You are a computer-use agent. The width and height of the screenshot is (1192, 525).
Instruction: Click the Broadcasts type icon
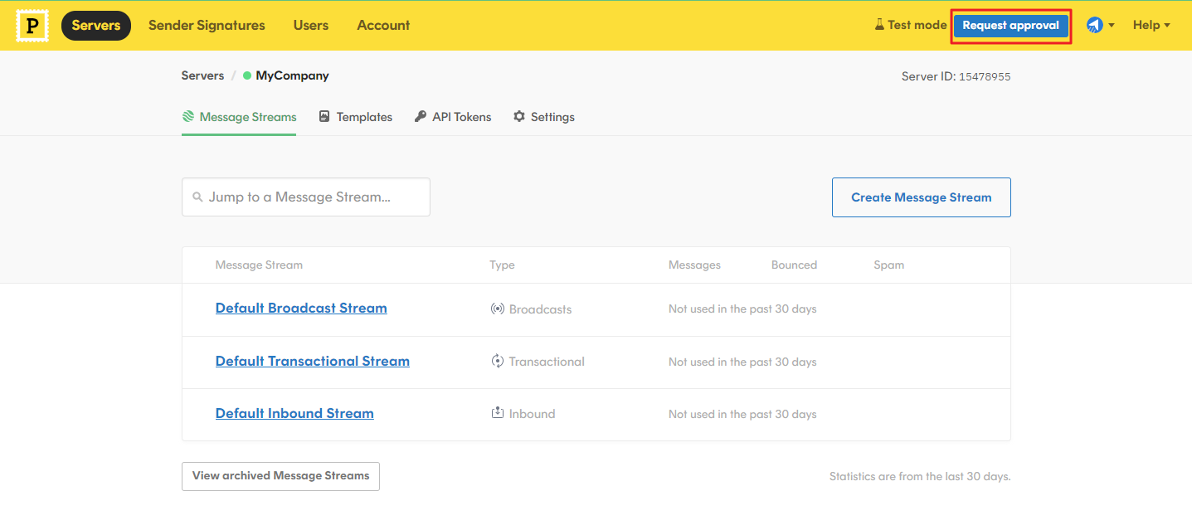(x=498, y=309)
